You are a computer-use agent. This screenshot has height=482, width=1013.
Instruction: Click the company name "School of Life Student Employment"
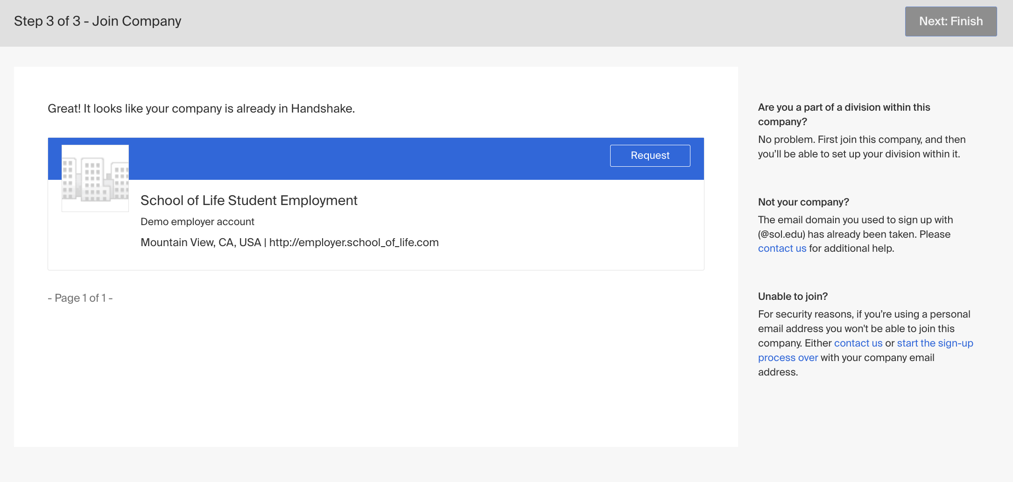click(x=249, y=200)
